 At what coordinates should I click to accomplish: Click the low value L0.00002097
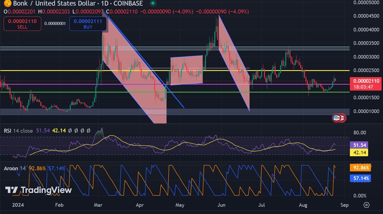(88, 12)
